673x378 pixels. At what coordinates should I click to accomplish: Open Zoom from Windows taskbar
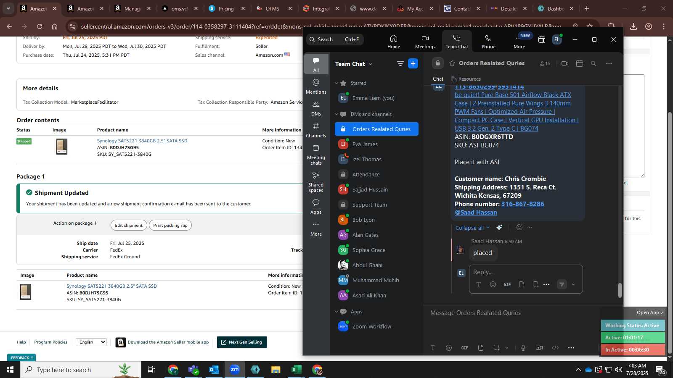[234, 370]
